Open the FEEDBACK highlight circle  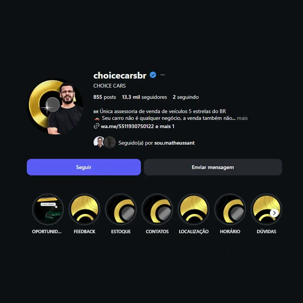click(84, 209)
